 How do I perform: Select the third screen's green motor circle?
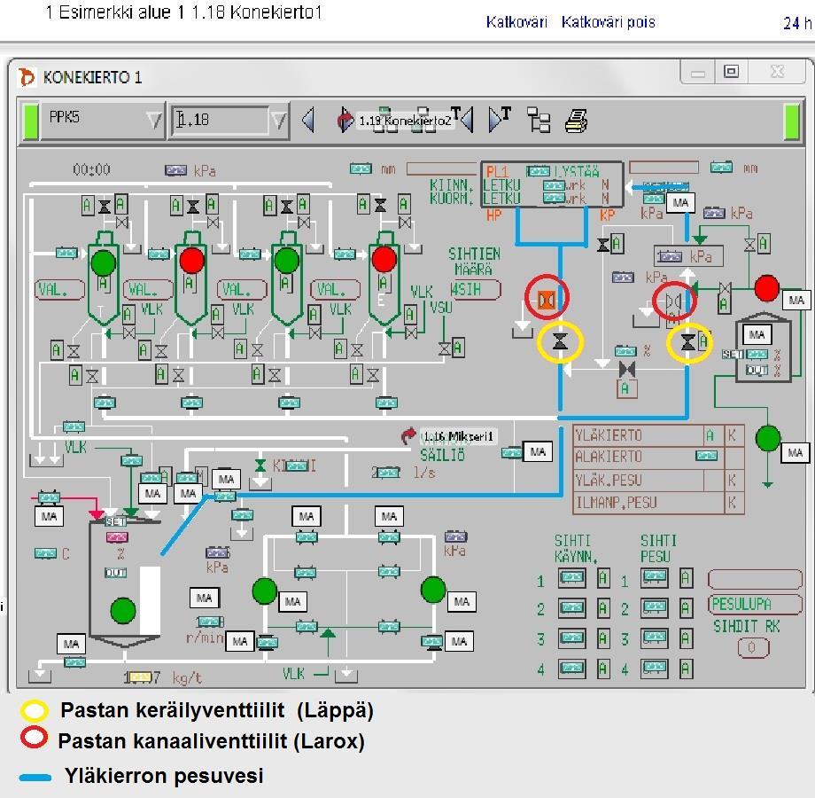(x=286, y=261)
